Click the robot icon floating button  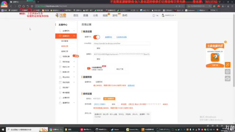pyautogui.click(x=227, y=78)
